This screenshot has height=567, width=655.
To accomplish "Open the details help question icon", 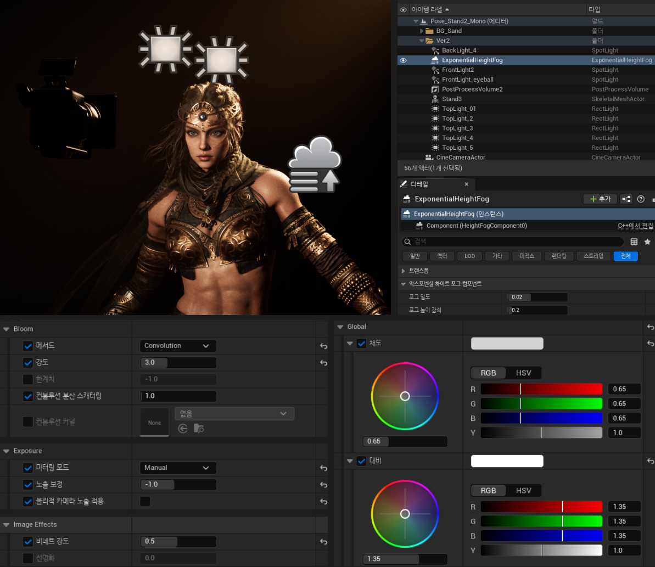I will point(641,199).
